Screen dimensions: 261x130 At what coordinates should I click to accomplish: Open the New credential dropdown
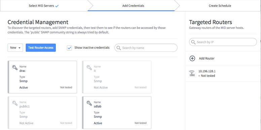tap(15, 48)
